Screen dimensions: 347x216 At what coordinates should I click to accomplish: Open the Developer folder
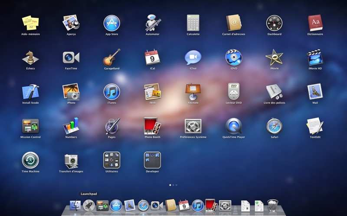[x=153, y=160]
